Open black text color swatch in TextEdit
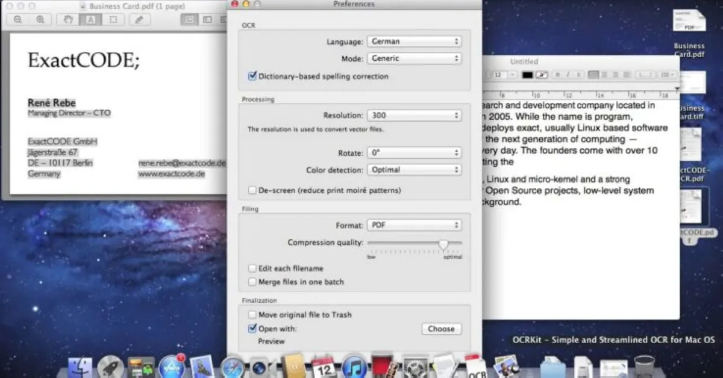 [528, 75]
